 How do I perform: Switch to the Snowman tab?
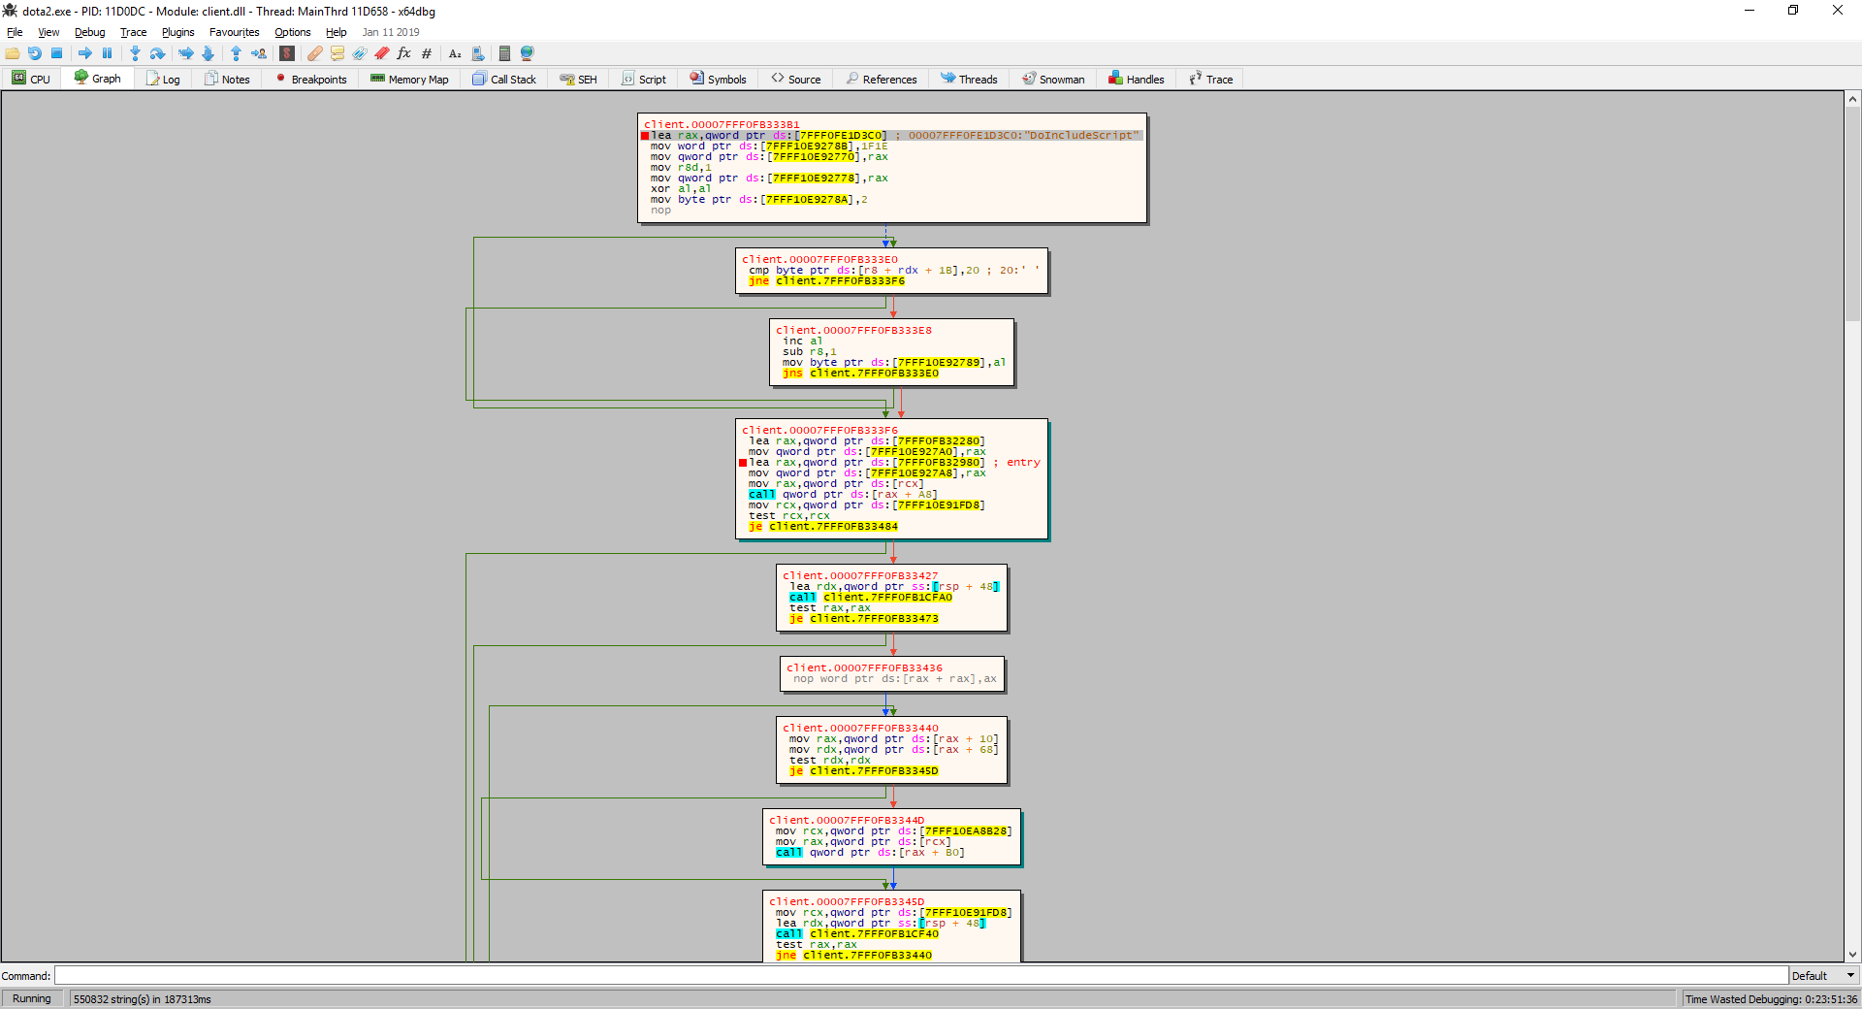click(1053, 79)
